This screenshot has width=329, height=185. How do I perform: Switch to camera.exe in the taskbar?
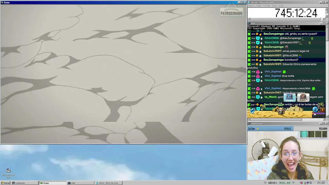tap(25, 183)
